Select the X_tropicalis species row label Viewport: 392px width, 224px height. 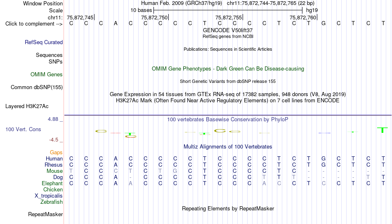[x=49, y=196]
